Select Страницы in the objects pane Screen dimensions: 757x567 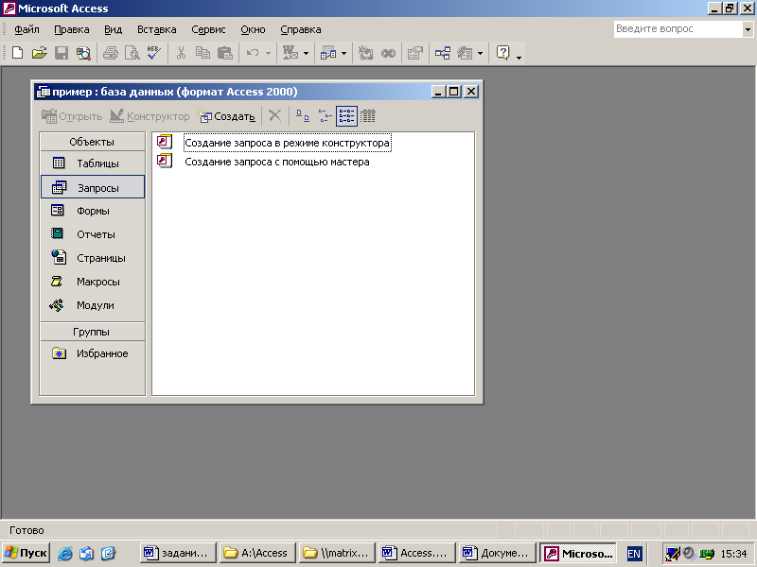coord(92,258)
